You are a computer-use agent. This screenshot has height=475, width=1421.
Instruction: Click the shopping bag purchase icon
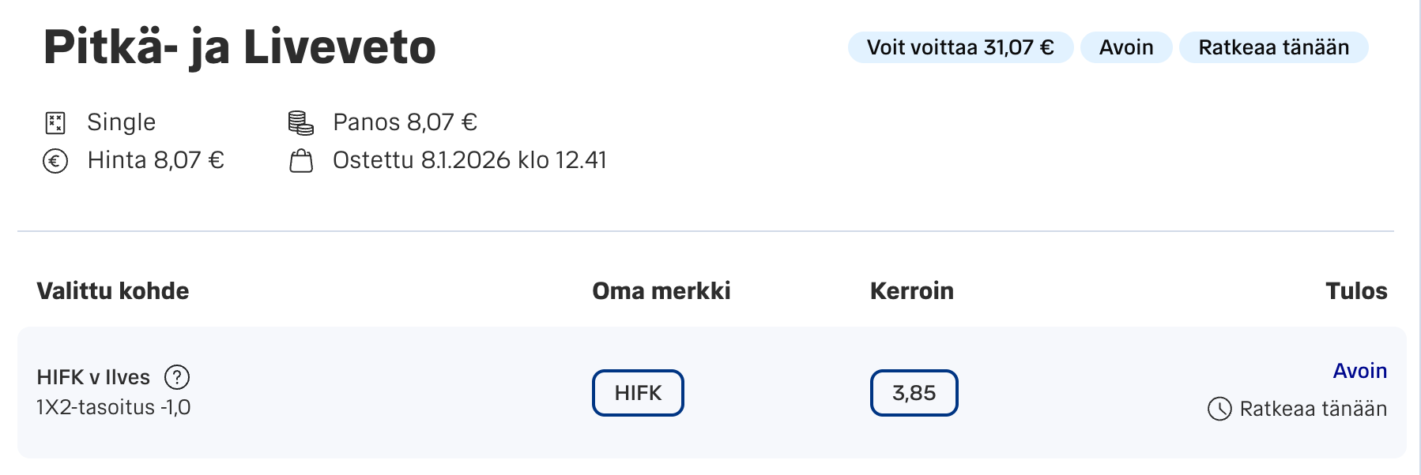pos(301,161)
